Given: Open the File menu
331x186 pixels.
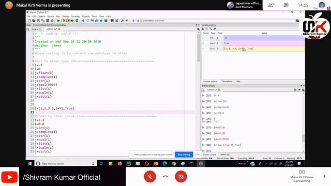Looking at the screenshot, I should click(x=28, y=16).
